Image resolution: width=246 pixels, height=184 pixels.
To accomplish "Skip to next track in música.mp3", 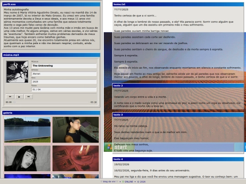I will click(28, 97).
